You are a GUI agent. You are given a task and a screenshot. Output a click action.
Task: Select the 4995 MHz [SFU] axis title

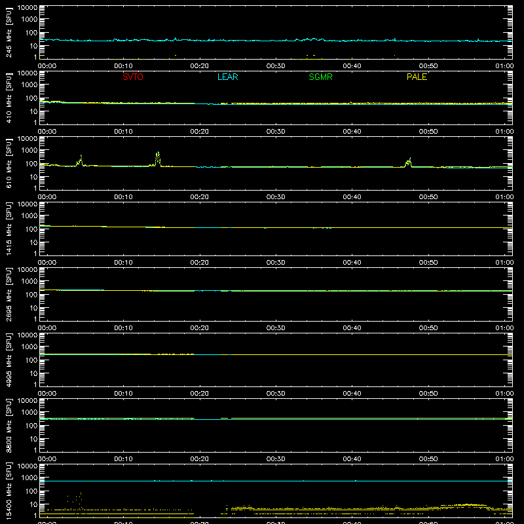click(x=9, y=360)
